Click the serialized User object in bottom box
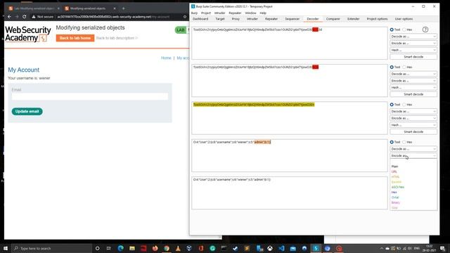The height and width of the screenshot is (253, 450). pos(232,180)
